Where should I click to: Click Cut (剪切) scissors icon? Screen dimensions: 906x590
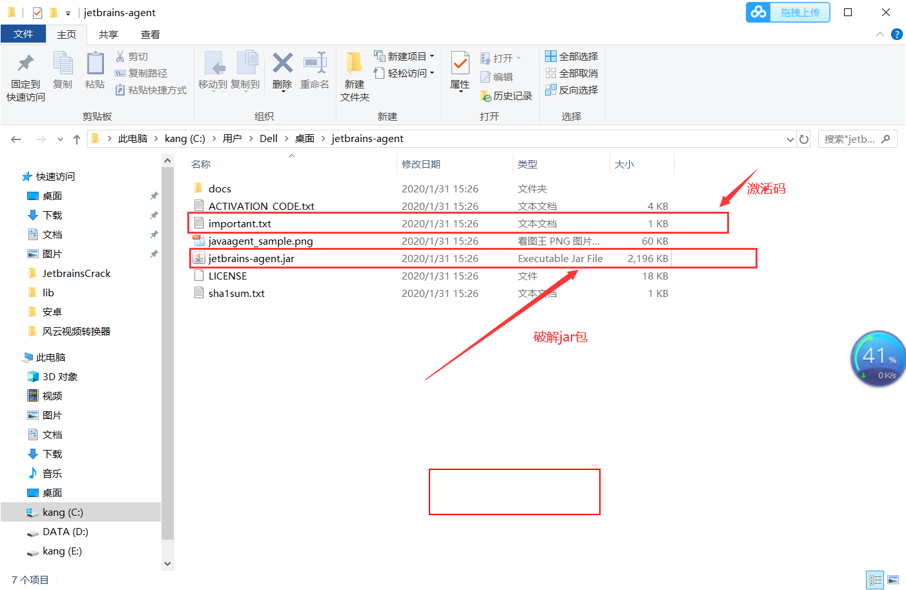point(120,57)
